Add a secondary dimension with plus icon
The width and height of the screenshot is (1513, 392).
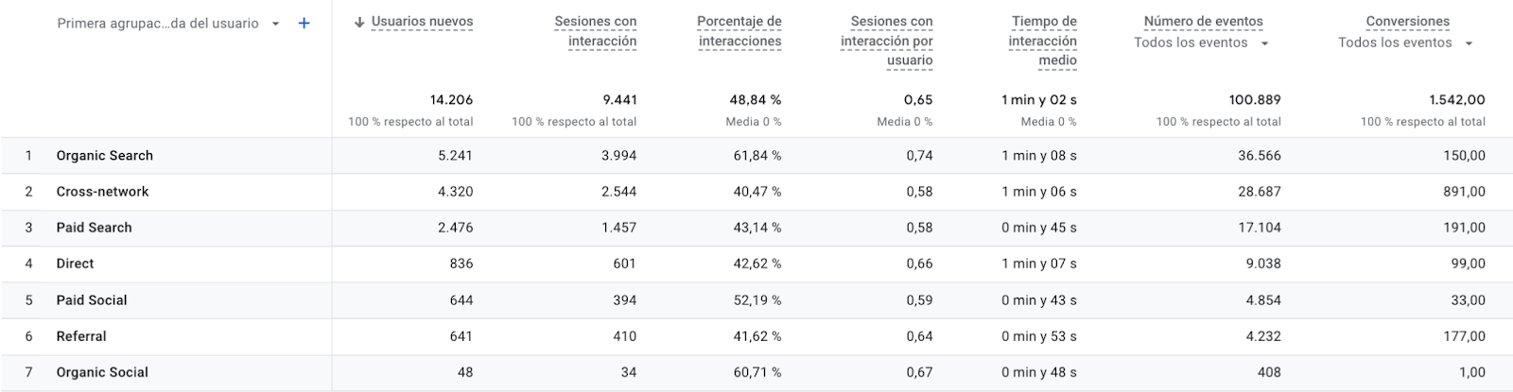point(304,24)
